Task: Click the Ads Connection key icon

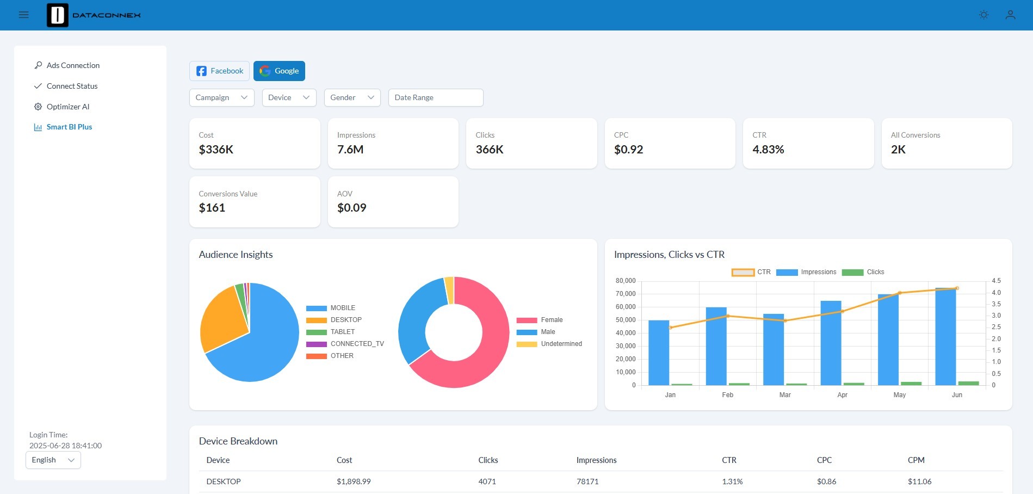Action: click(x=38, y=65)
